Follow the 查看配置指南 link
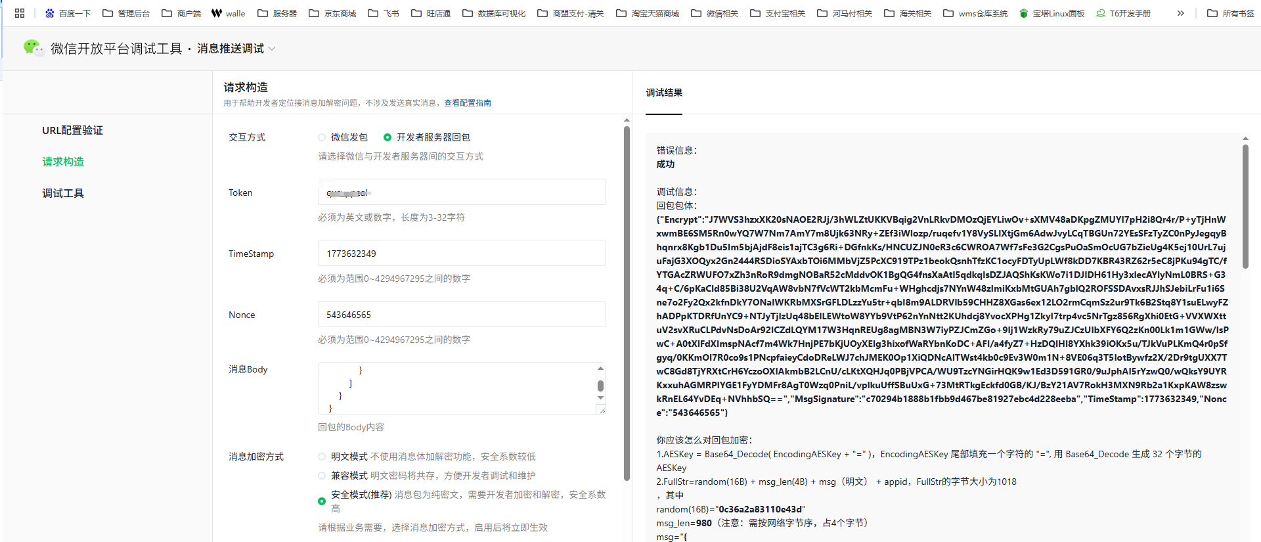The width and height of the screenshot is (1261, 542). 468,103
